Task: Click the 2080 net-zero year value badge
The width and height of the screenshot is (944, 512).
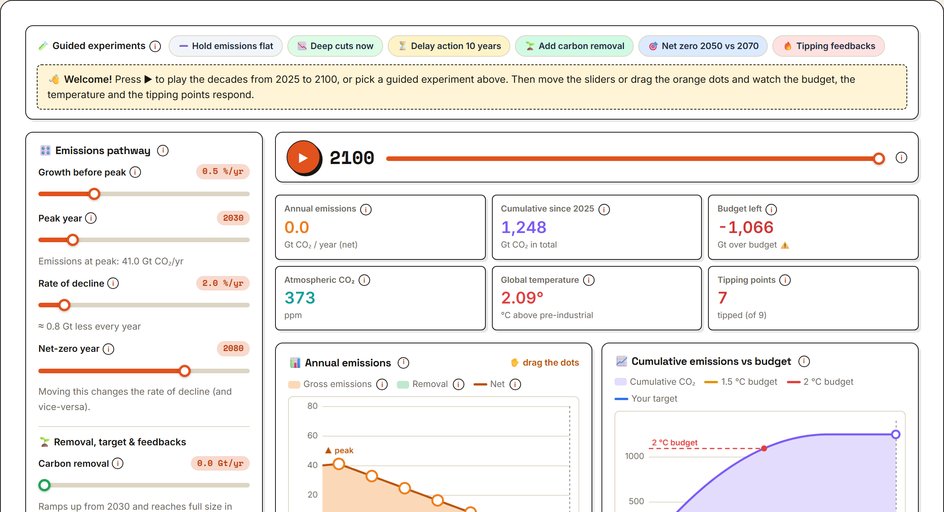Action: (x=233, y=348)
